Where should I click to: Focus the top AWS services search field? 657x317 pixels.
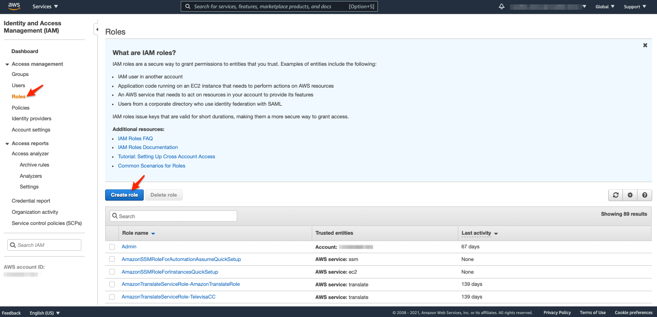coord(279,6)
